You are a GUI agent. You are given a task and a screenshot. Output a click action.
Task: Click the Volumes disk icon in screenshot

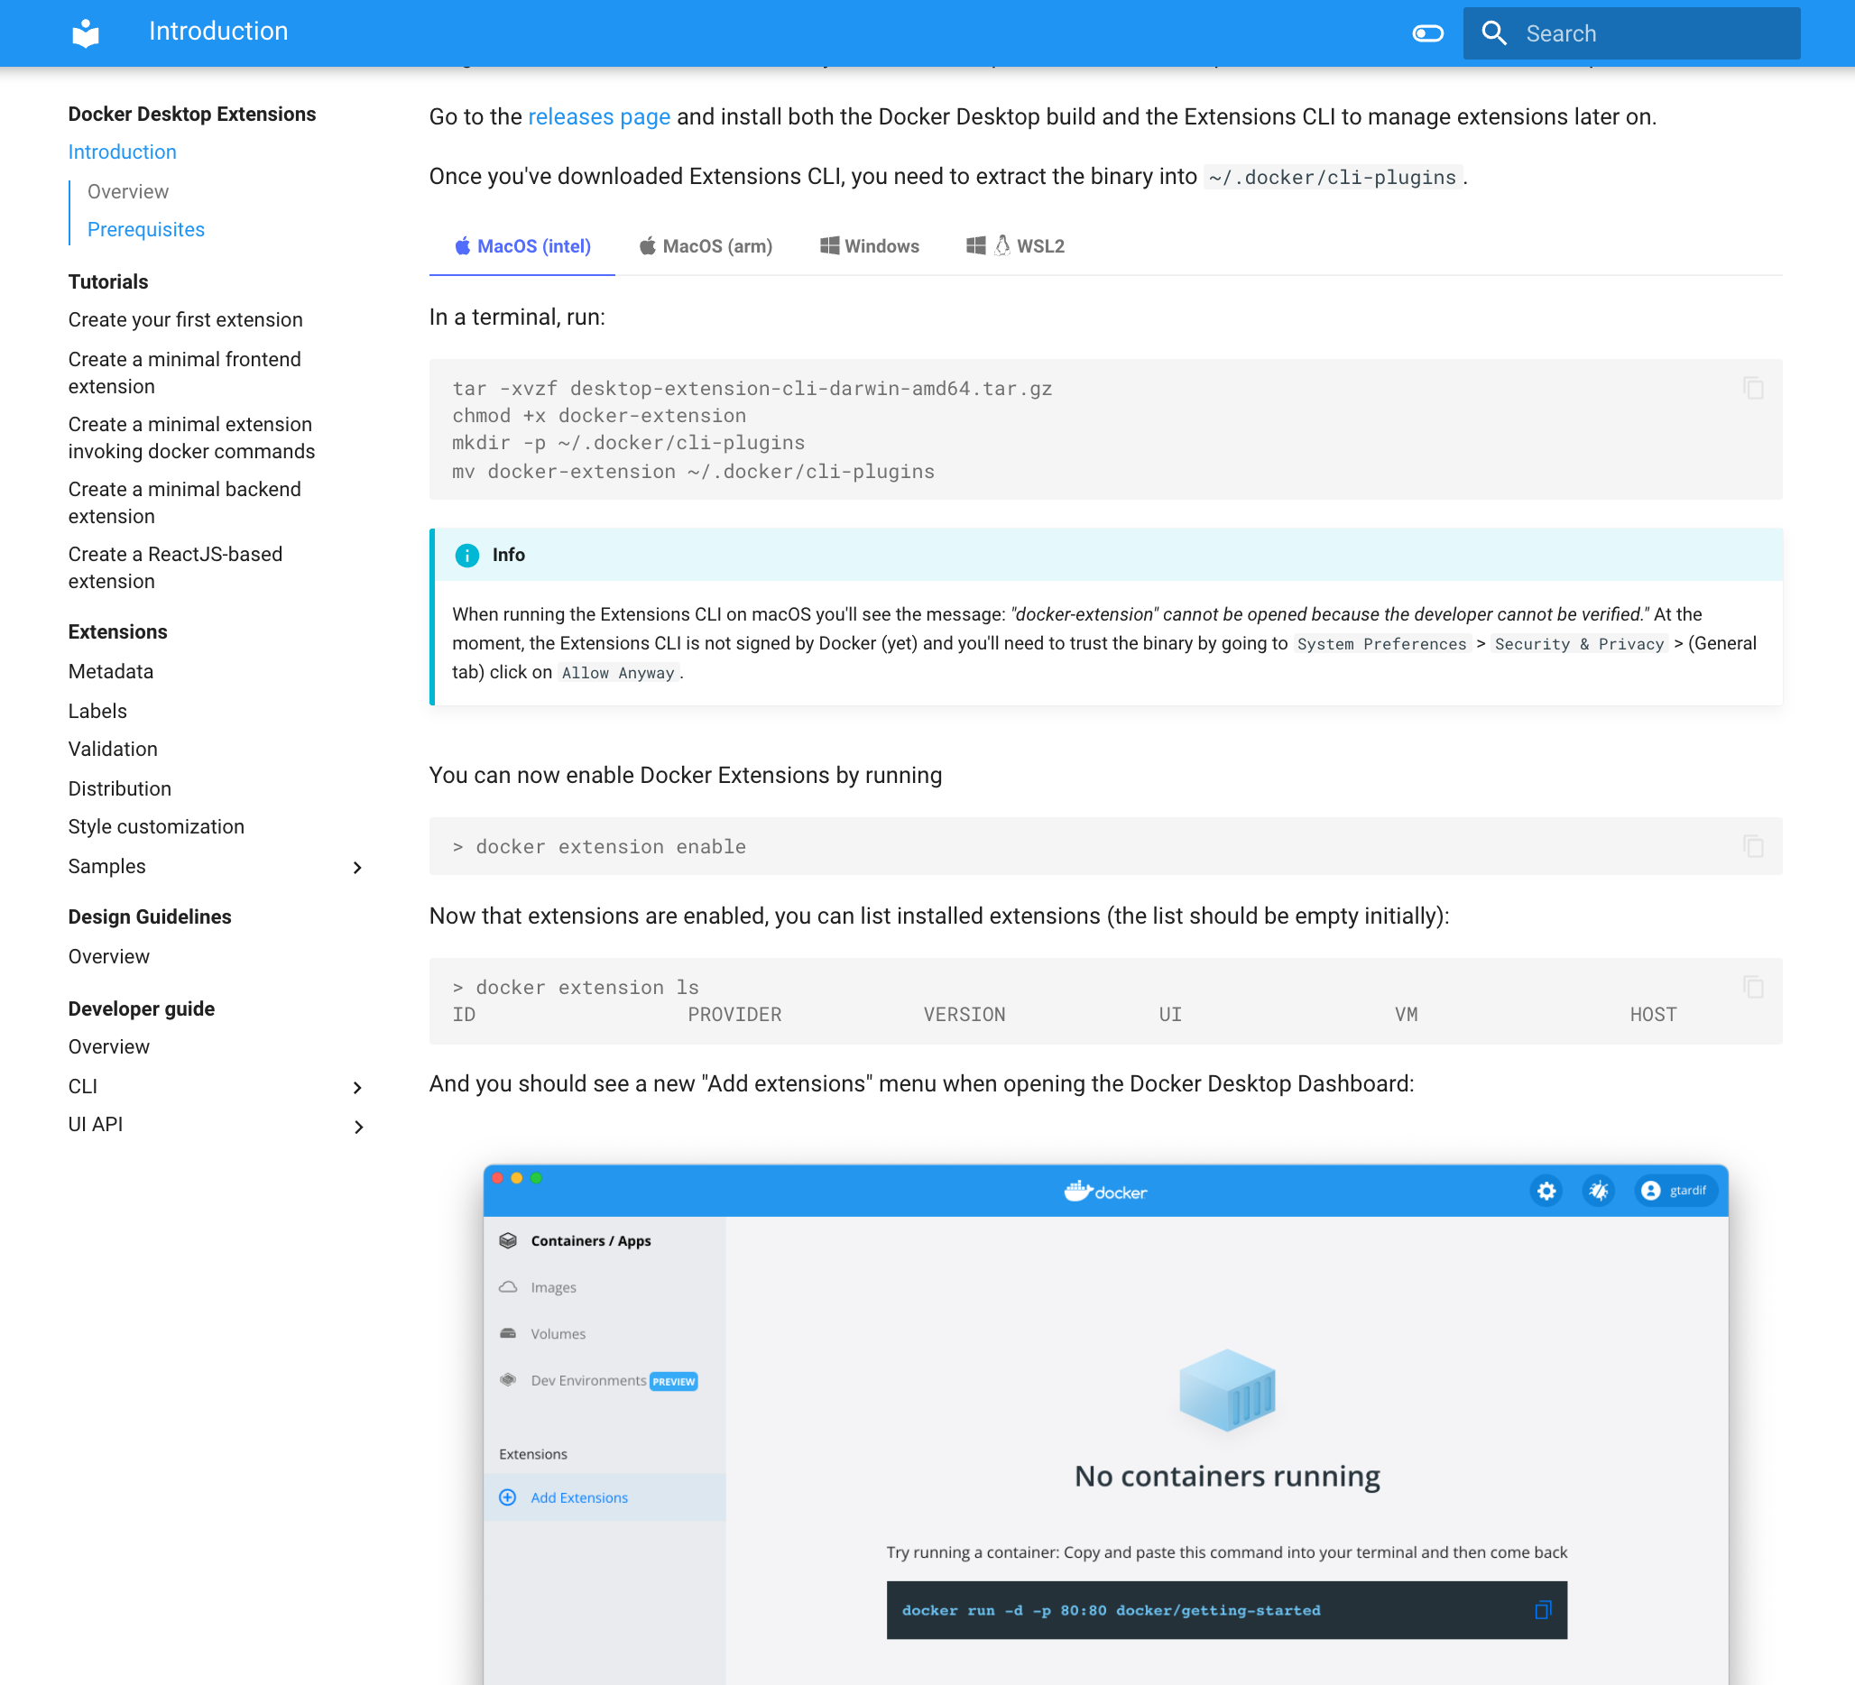(x=507, y=1331)
